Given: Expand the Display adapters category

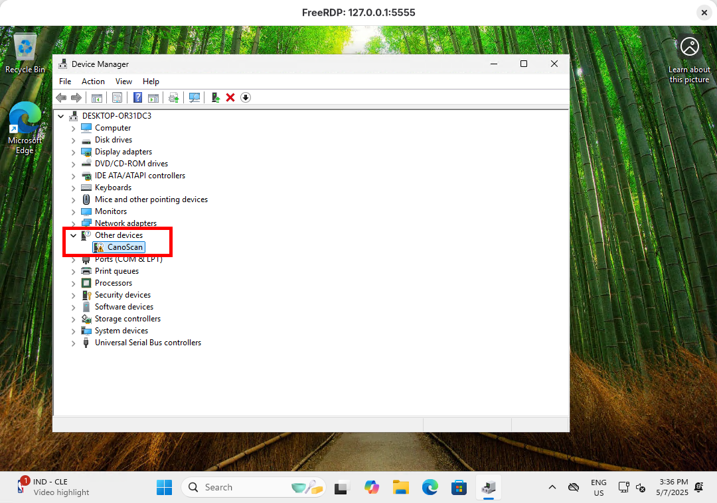Looking at the screenshot, I should coord(73,152).
